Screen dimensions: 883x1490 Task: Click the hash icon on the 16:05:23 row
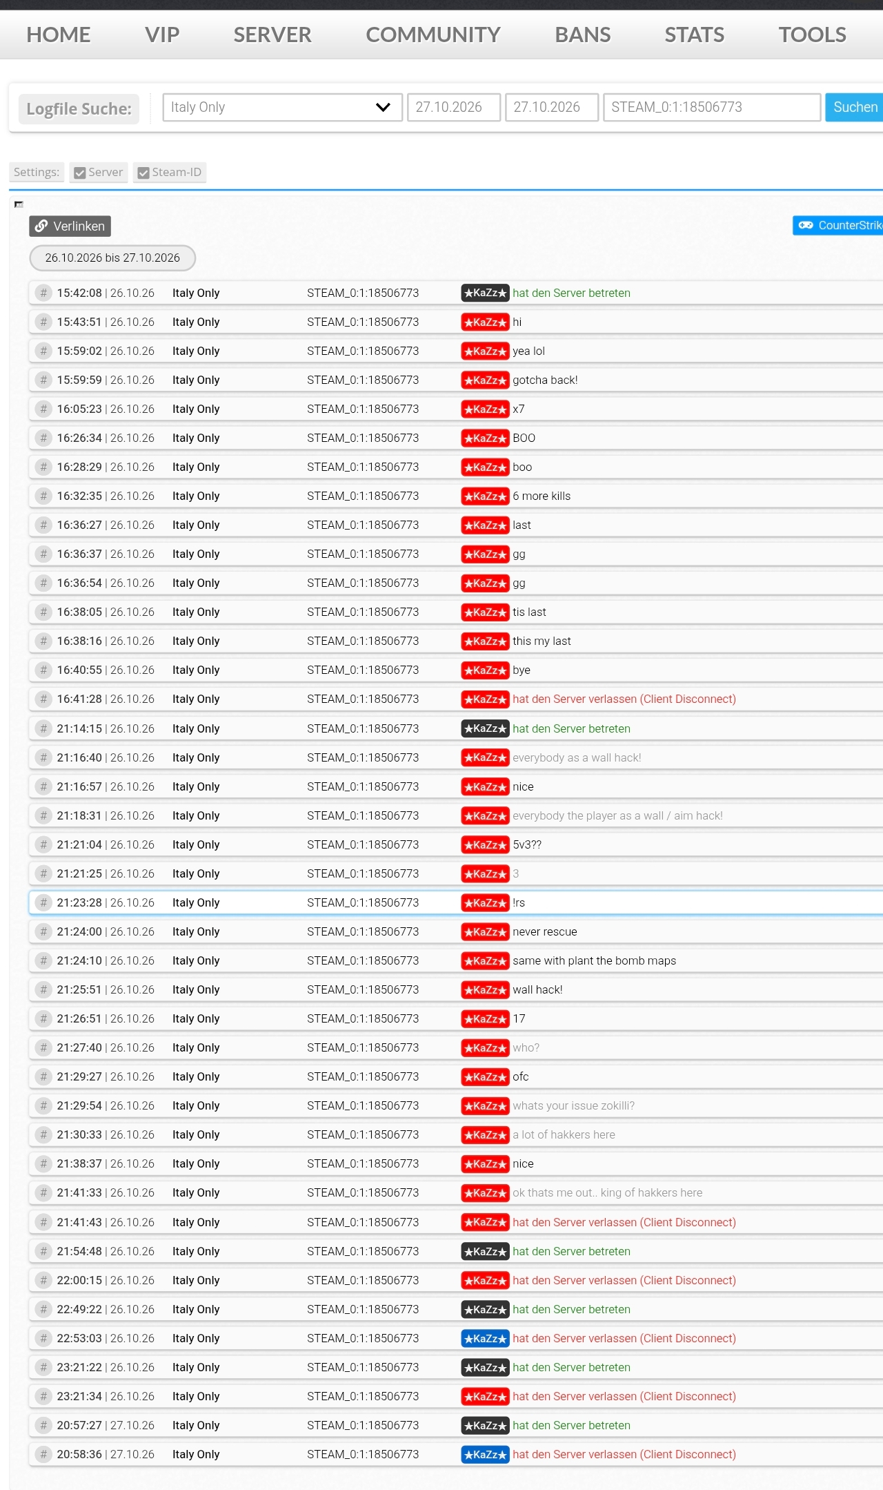pos(43,409)
